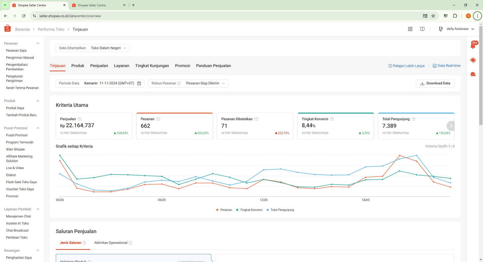Viewport: 483px width, 262px height.
Task: Show next criteria cards with right arrow
Action: [451, 126]
